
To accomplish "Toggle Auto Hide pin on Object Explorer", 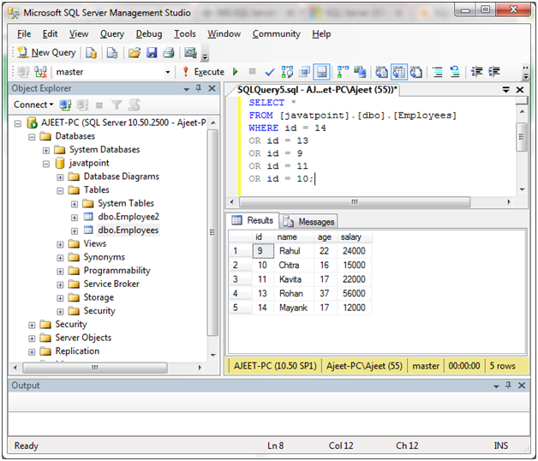I will 198,88.
